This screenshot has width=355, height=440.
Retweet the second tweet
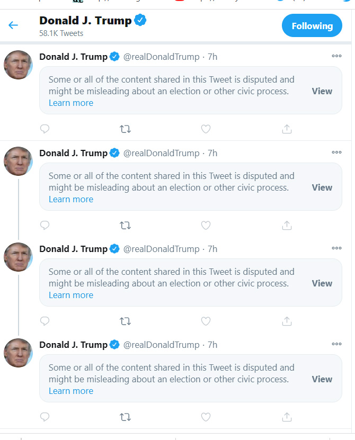pyautogui.click(x=126, y=225)
